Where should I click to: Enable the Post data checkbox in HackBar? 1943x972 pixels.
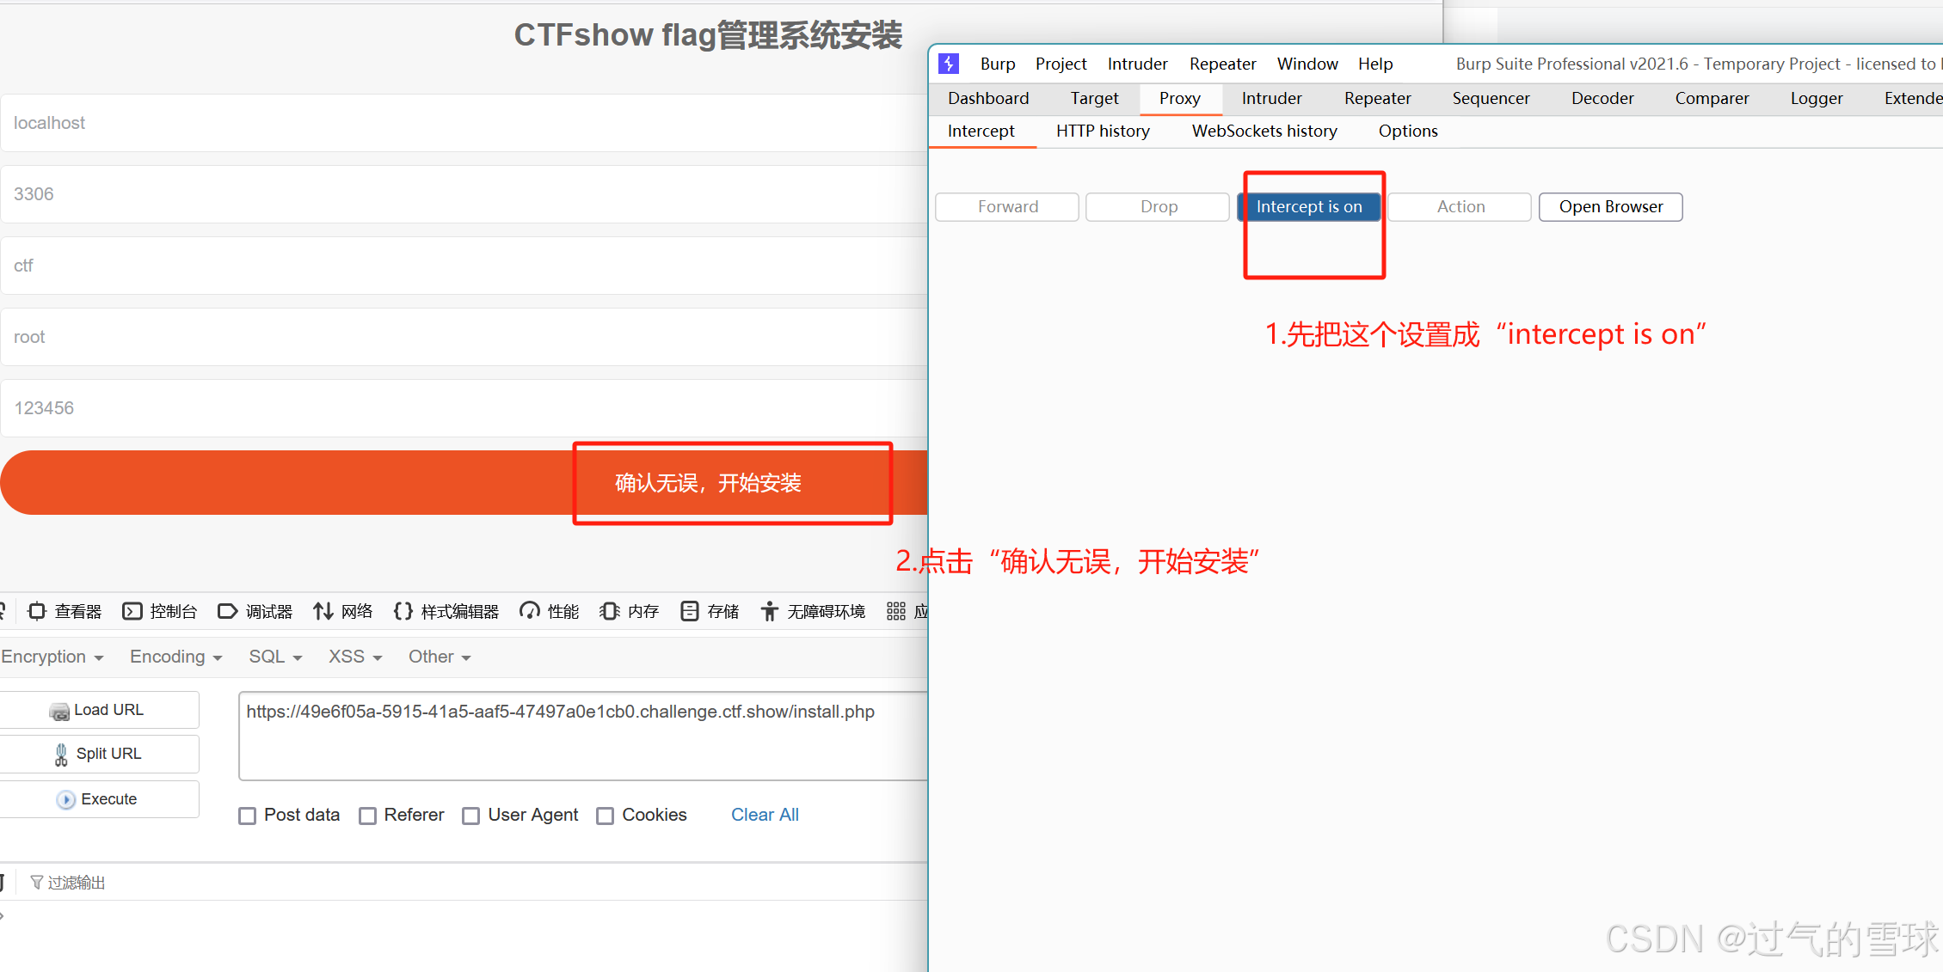tap(248, 815)
